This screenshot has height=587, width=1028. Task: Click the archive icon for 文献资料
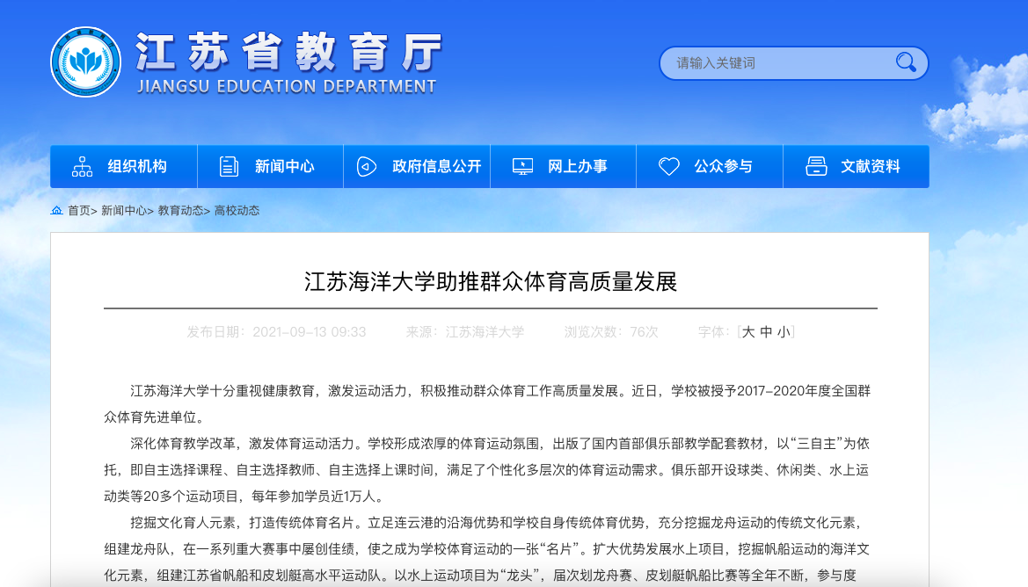click(816, 166)
